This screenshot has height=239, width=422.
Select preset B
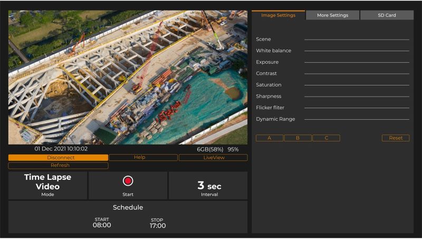pyautogui.click(x=298, y=138)
